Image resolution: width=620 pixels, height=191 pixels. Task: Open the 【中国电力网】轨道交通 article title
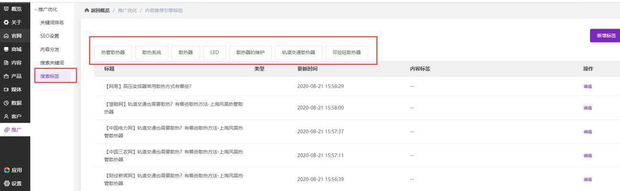click(x=174, y=132)
